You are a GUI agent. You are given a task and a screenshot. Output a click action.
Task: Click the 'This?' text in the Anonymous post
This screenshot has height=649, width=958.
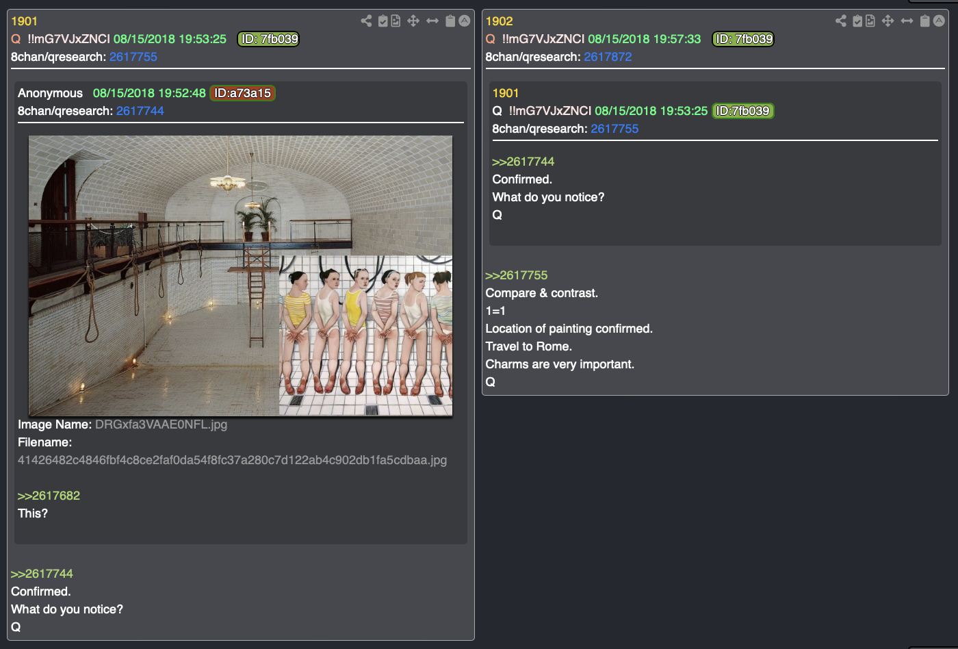pyautogui.click(x=33, y=513)
